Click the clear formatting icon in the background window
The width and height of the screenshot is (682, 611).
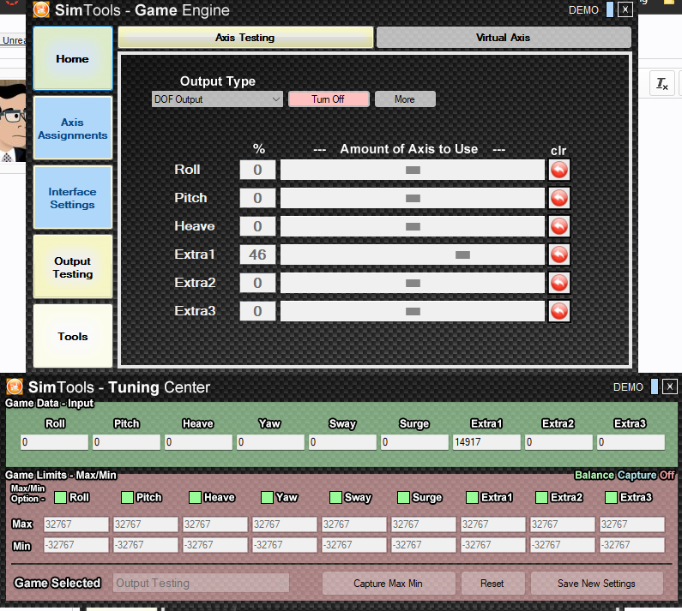662,83
